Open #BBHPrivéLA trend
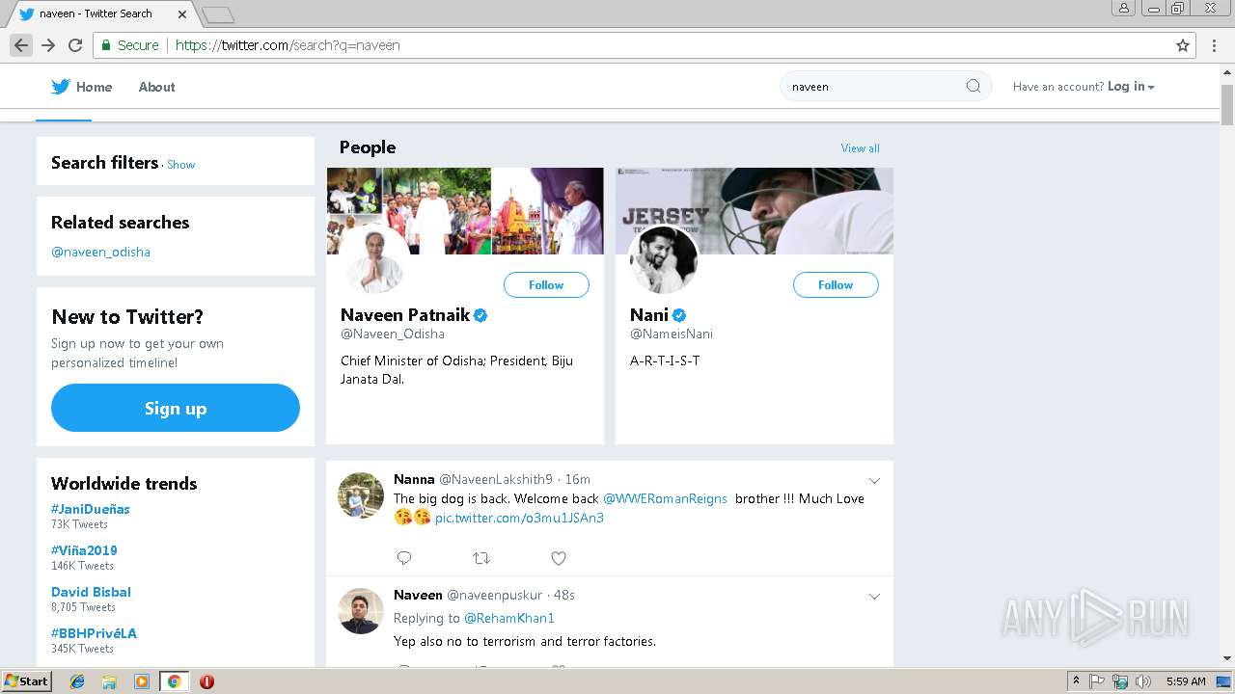Screen dimensions: 1235x694 pos(94,633)
